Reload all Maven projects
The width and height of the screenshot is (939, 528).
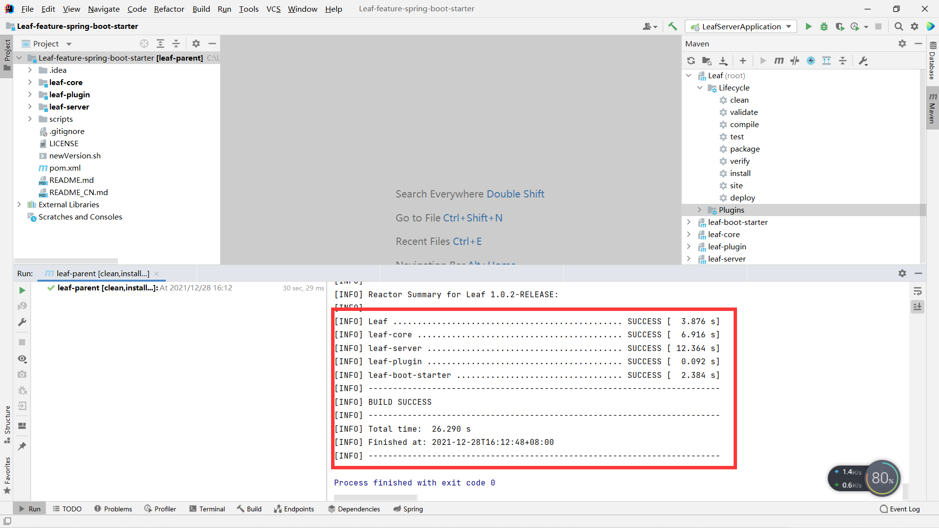coord(691,61)
